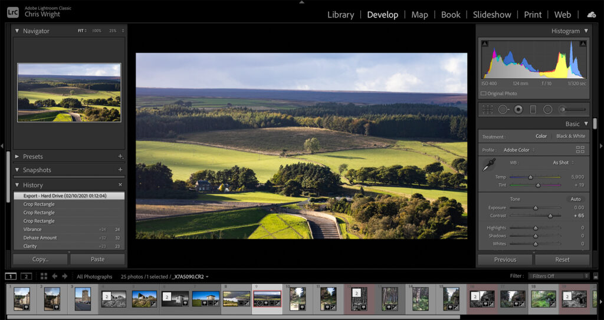Screen dimensions: 604x320
Task: Choose the Graduated Filter tool
Action: click(x=533, y=109)
